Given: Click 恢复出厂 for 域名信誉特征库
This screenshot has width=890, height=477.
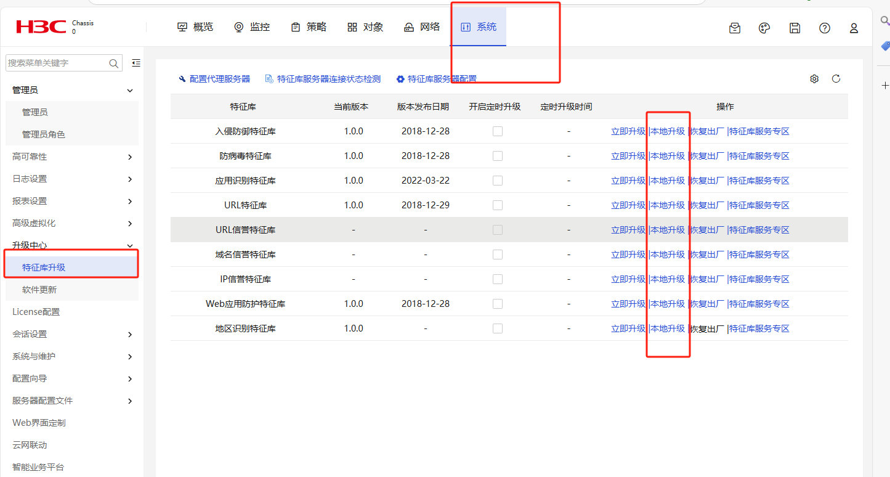Looking at the screenshot, I should [x=707, y=255].
